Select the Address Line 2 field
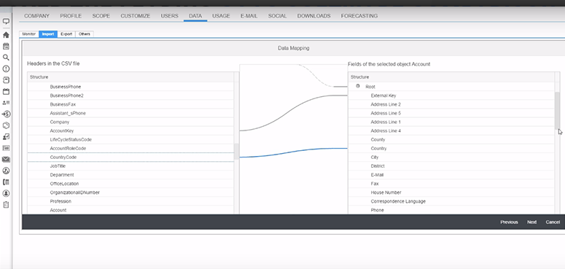 point(451,104)
